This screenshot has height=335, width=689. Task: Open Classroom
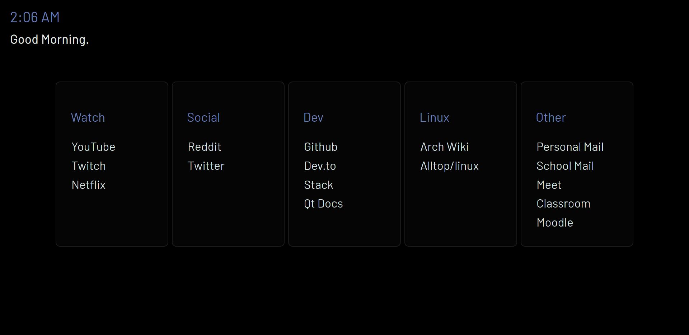(x=563, y=204)
